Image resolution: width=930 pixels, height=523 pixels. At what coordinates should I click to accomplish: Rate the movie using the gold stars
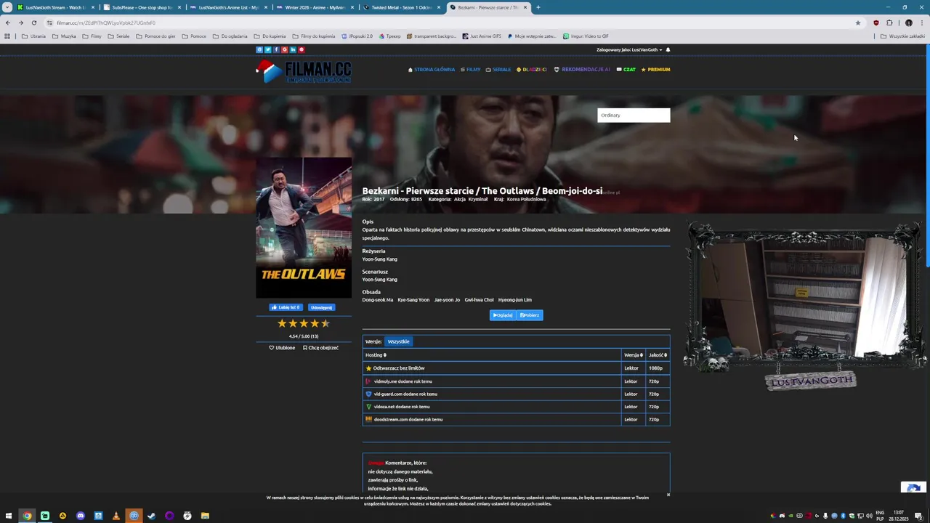304,323
